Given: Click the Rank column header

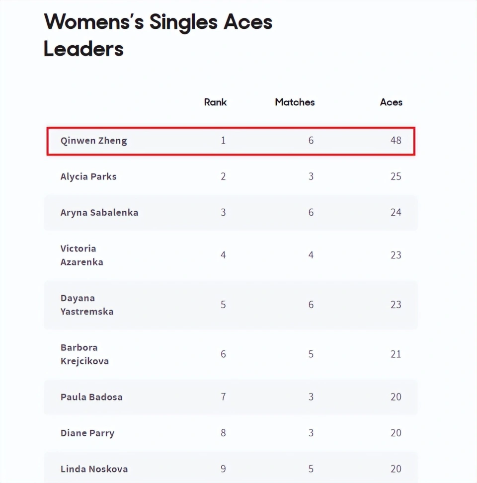Looking at the screenshot, I should pos(215,102).
